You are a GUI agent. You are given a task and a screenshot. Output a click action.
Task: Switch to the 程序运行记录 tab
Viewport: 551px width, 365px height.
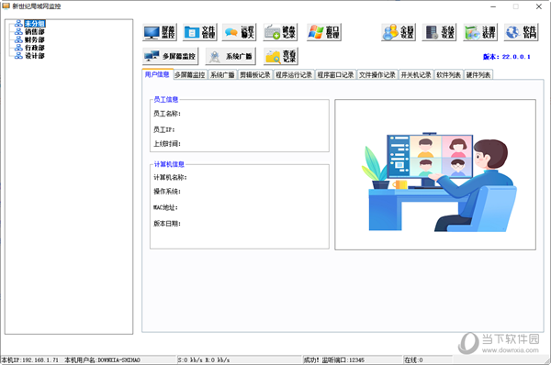coord(294,75)
